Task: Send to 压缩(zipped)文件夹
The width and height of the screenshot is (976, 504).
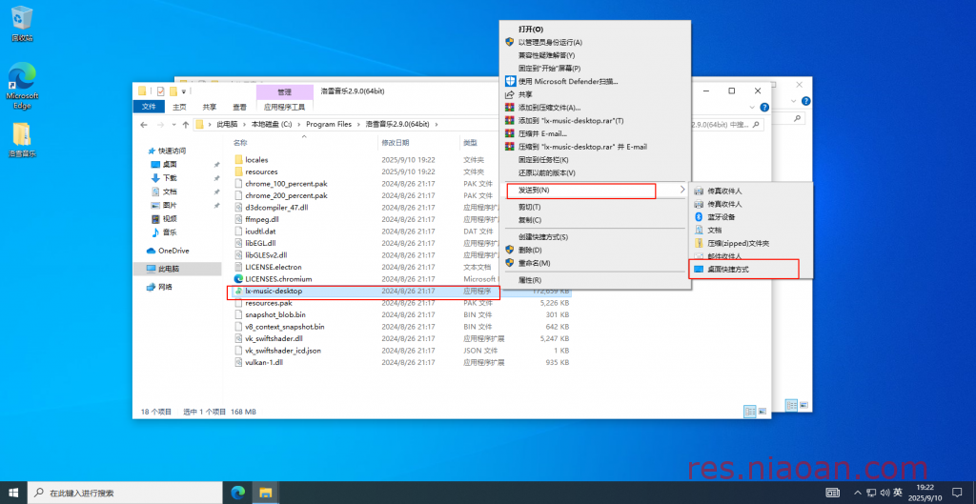Action: tap(739, 243)
